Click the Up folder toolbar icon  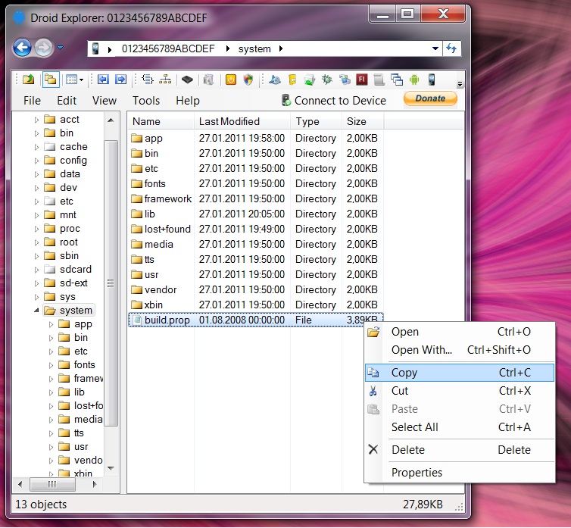28,79
